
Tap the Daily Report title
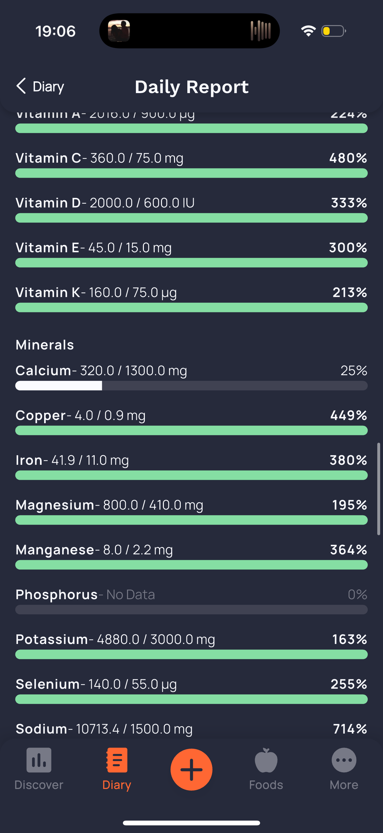pyautogui.click(x=192, y=87)
